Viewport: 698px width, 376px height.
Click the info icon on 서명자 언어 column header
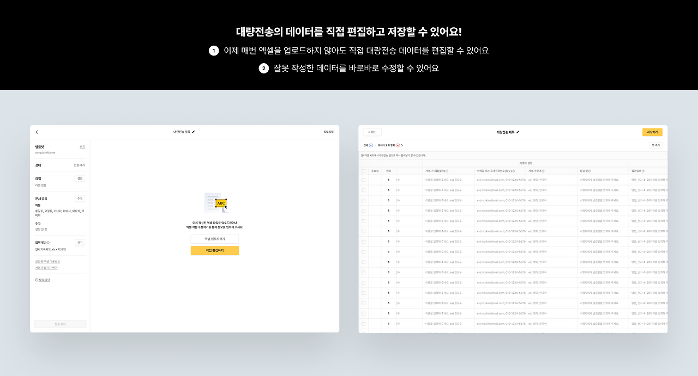[x=544, y=171]
